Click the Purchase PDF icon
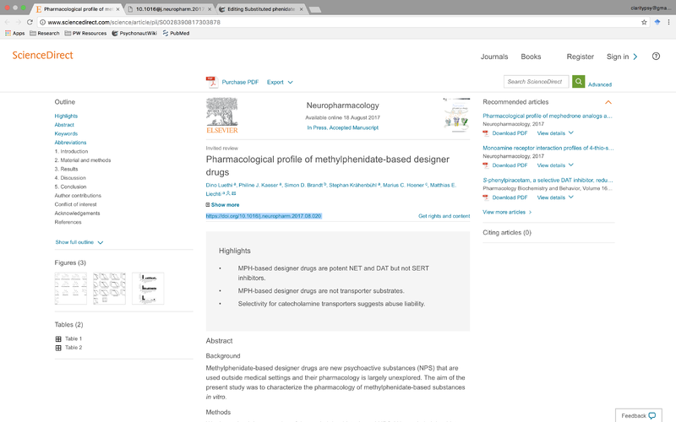Viewport: 676px width, 422px height. 211,82
